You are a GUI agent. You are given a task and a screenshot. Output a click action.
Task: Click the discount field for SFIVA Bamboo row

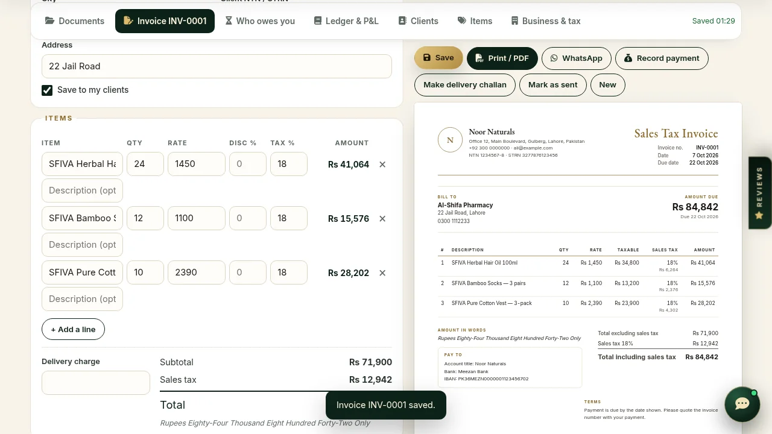tap(248, 218)
